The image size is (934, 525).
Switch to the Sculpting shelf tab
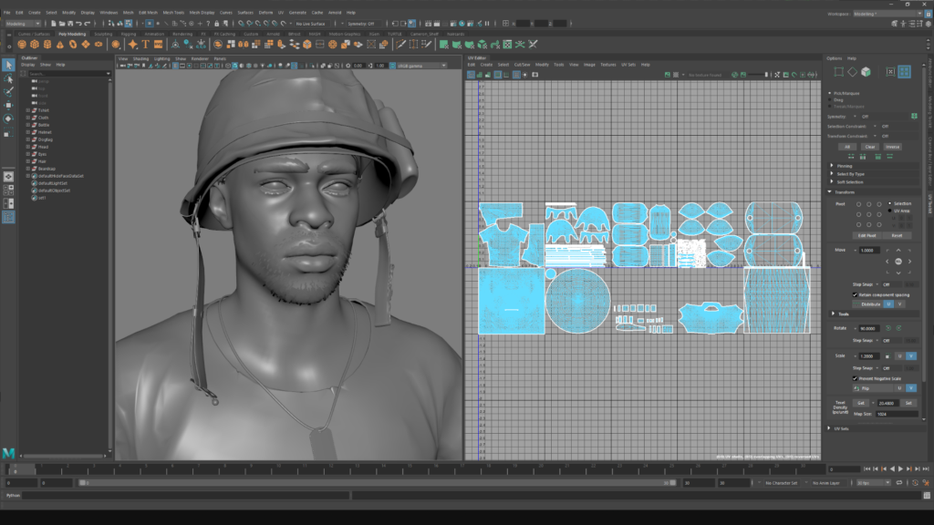tap(103, 34)
